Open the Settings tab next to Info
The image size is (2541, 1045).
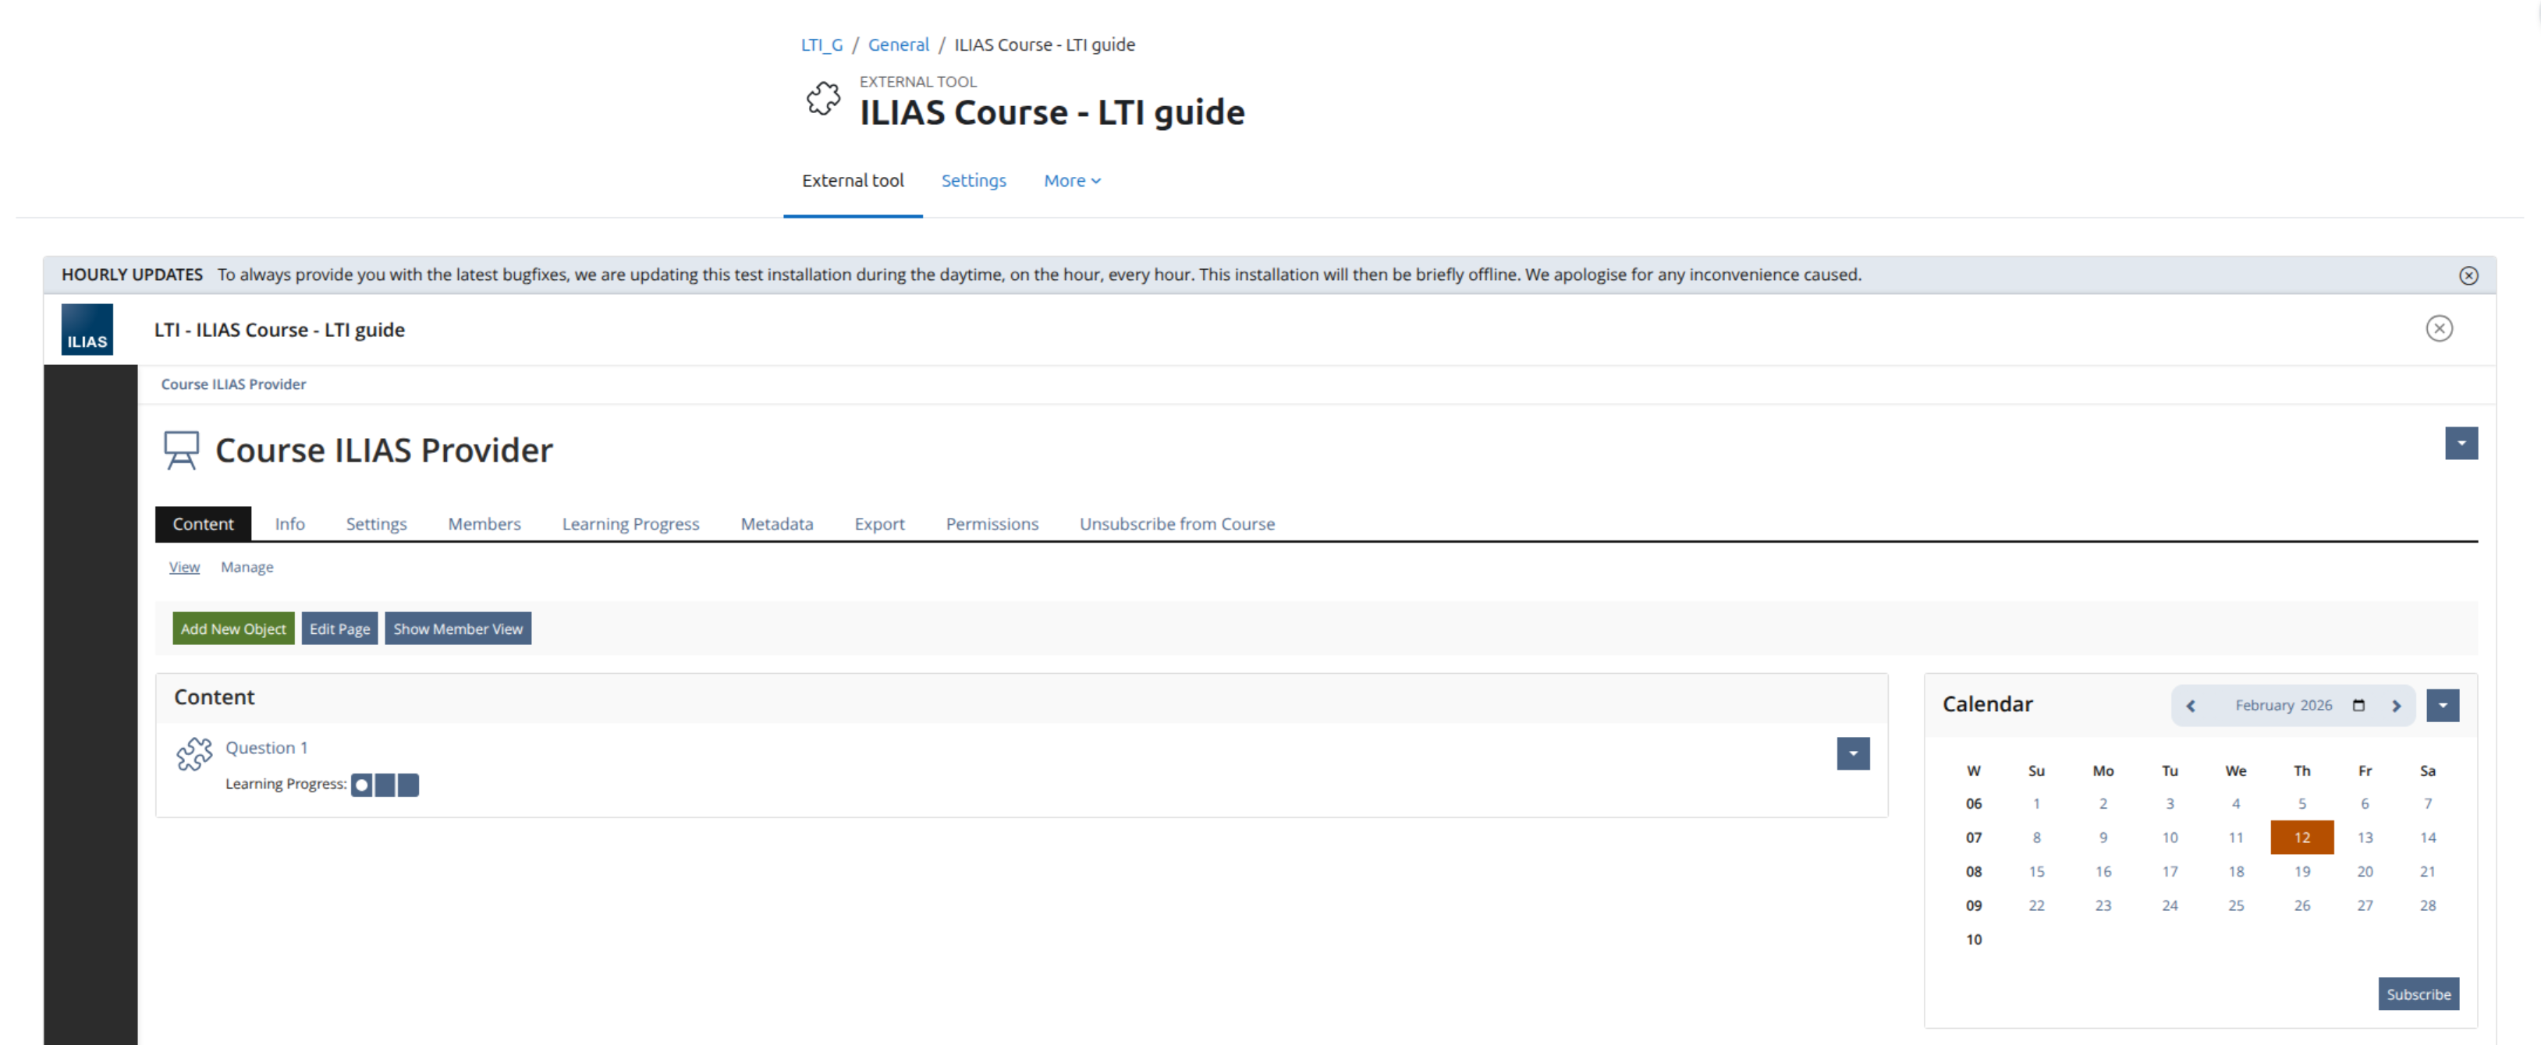tap(377, 525)
